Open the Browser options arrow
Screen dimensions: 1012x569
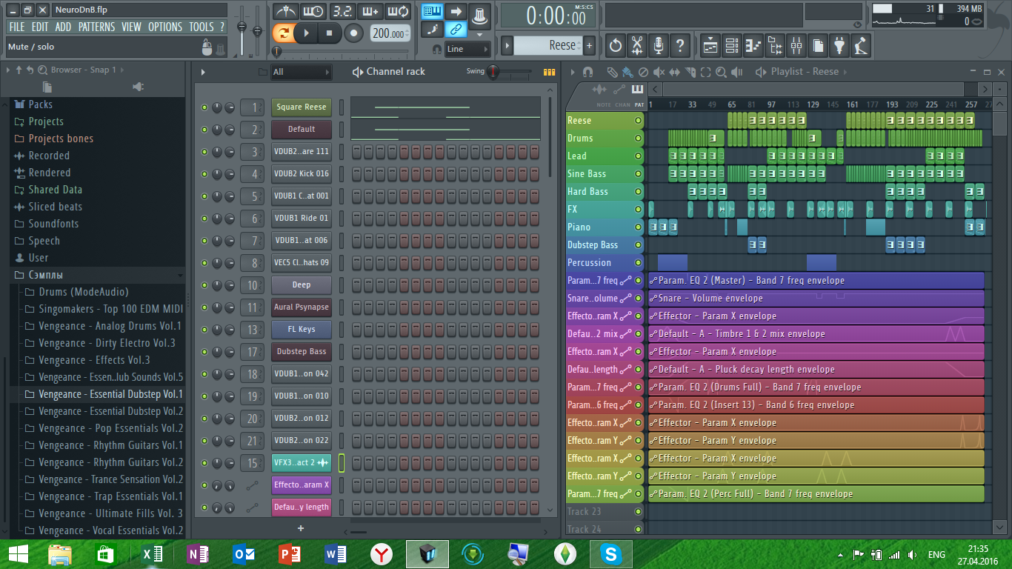8,70
